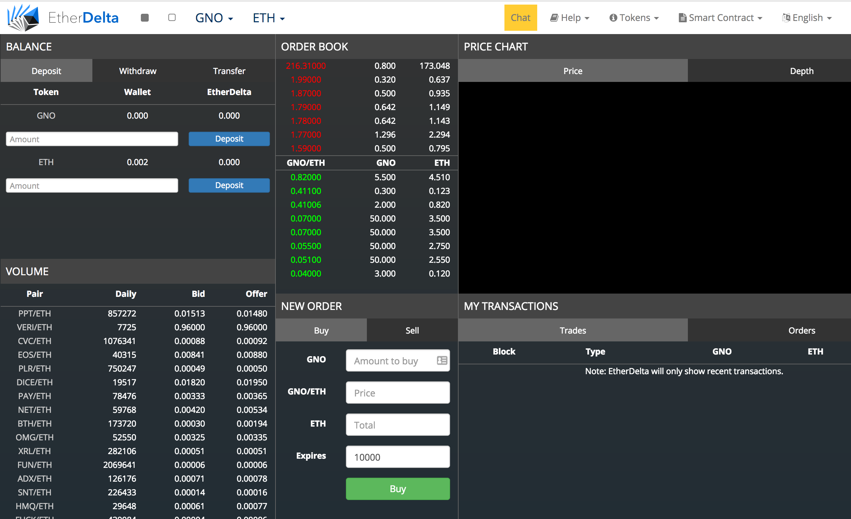
Task: Select the Transfer option in the Balance panel
Action: click(229, 71)
